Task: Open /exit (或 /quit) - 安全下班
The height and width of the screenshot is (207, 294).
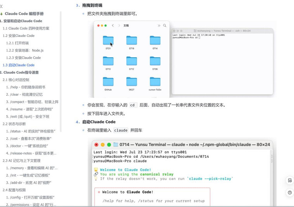Action: (x=28, y=117)
